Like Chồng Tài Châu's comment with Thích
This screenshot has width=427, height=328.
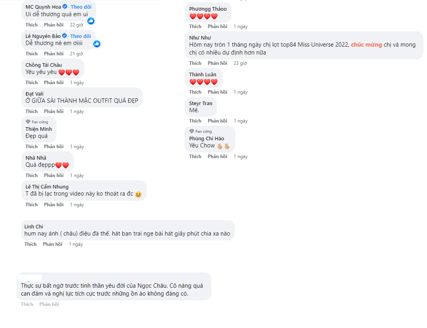pyautogui.click(x=32, y=83)
